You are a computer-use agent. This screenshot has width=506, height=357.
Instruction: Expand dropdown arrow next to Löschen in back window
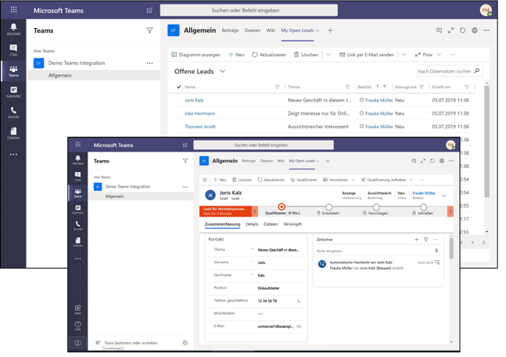pos(328,55)
